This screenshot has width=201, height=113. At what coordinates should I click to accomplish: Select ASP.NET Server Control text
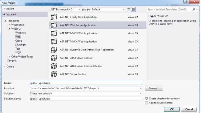73,74
